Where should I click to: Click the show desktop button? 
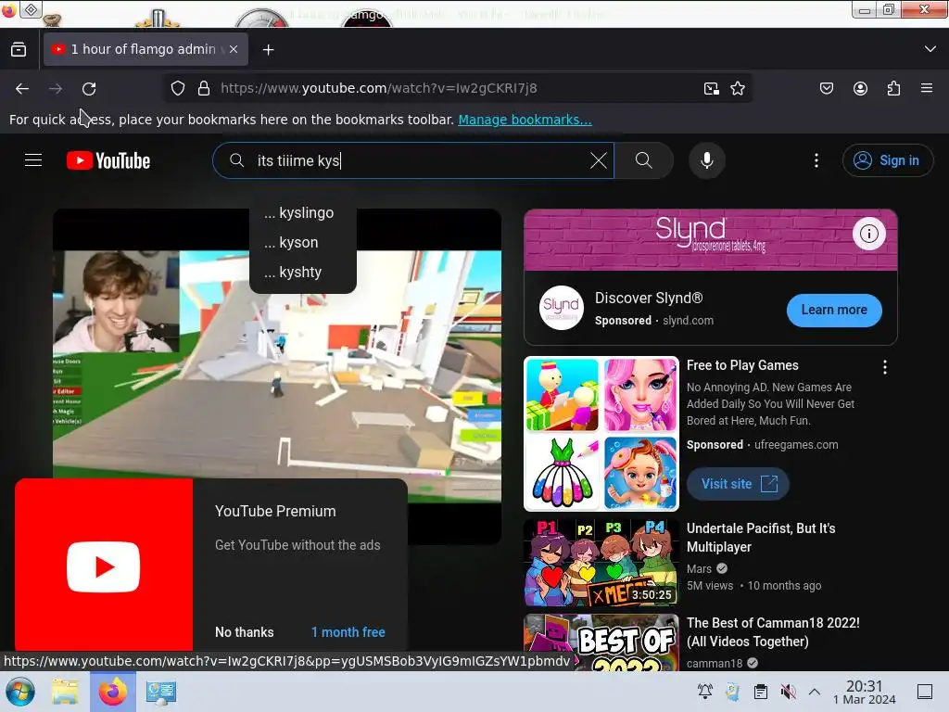pos(925,692)
